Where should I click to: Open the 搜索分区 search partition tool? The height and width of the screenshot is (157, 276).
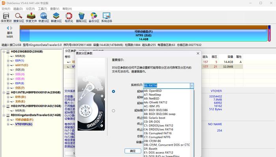[19, 17]
